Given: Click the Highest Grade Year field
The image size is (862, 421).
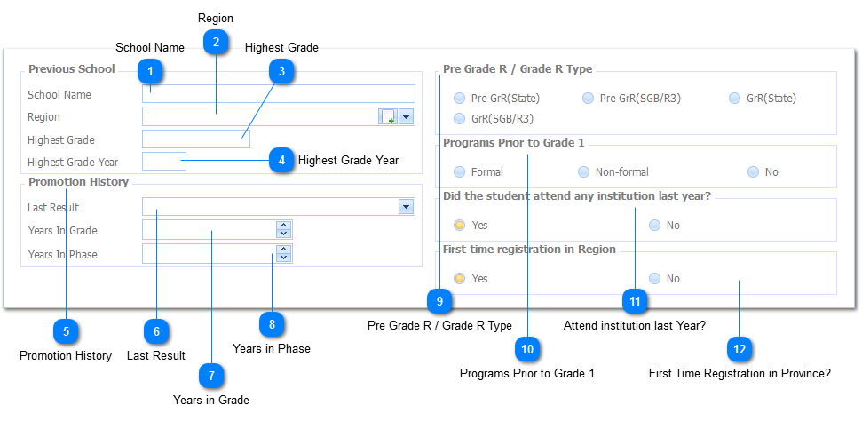Looking at the screenshot, I should click(x=163, y=161).
